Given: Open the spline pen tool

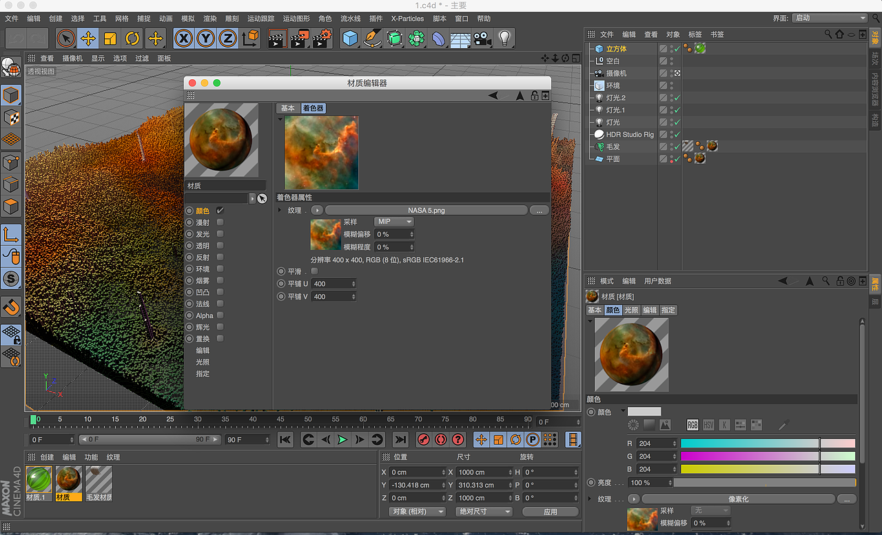Looking at the screenshot, I should (x=373, y=39).
